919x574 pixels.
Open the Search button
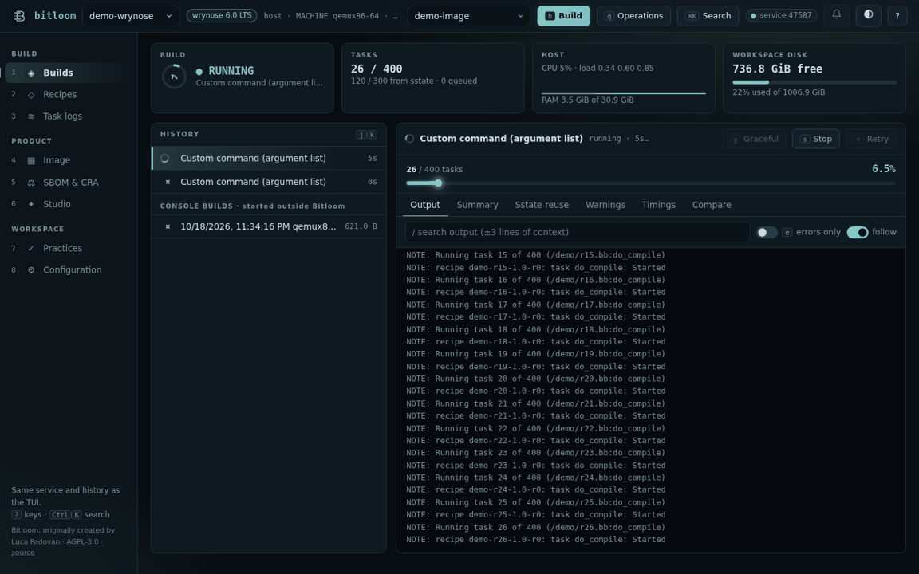tap(708, 16)
